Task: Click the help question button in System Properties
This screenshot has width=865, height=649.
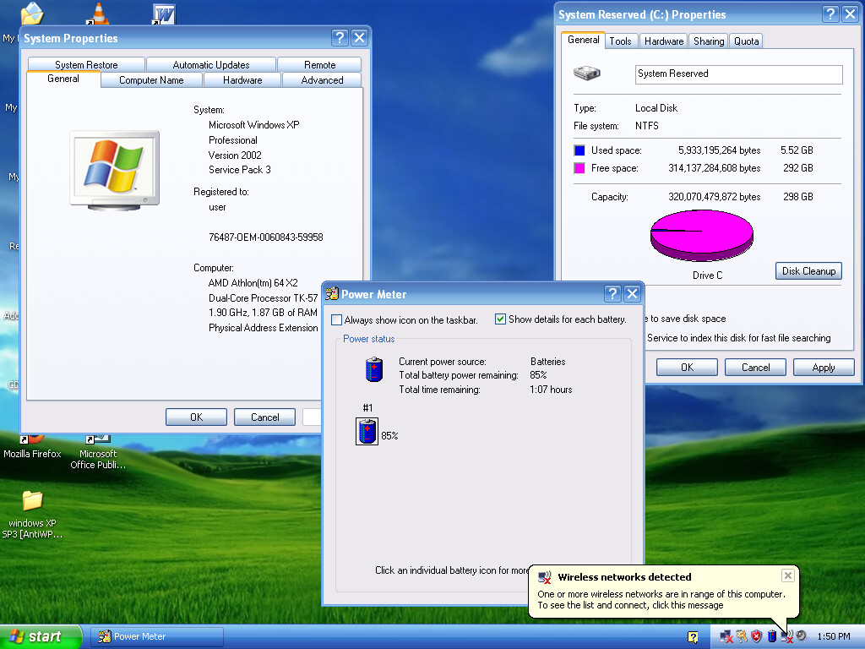Action: click(340, 37)
